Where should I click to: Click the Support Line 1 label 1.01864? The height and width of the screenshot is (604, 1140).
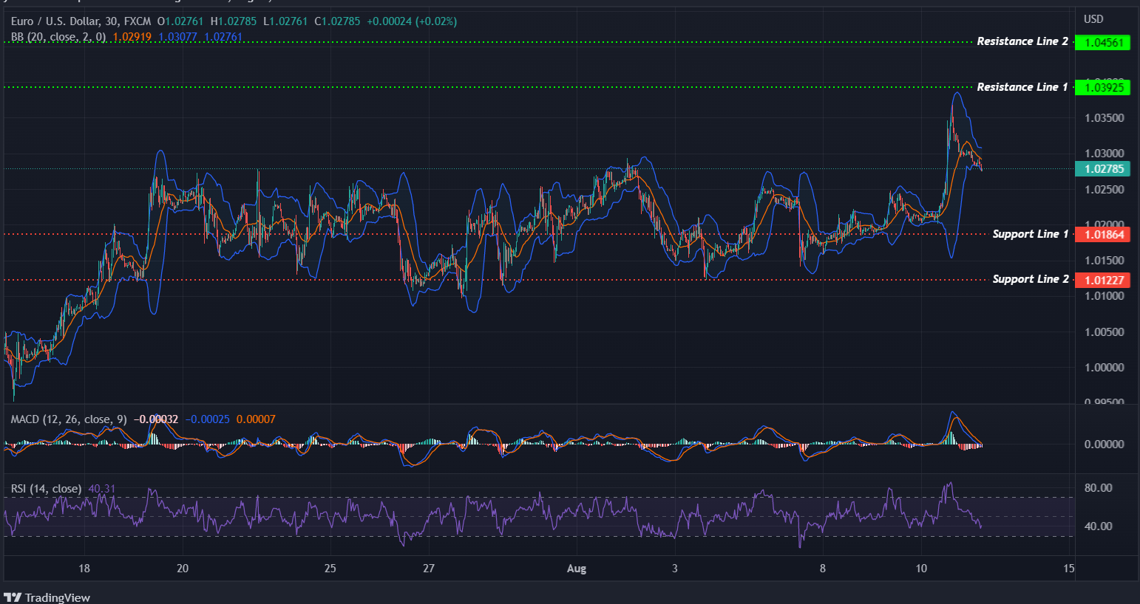click(x=1103, y=234)
